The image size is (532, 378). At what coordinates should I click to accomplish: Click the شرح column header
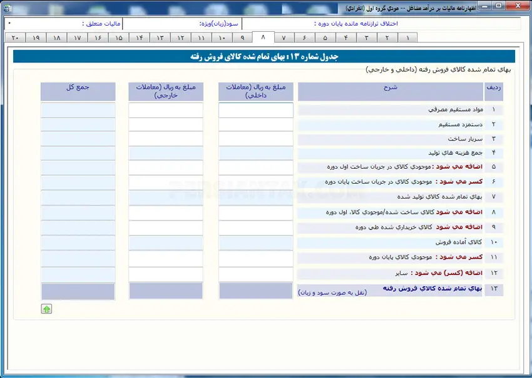pos(391,91)
